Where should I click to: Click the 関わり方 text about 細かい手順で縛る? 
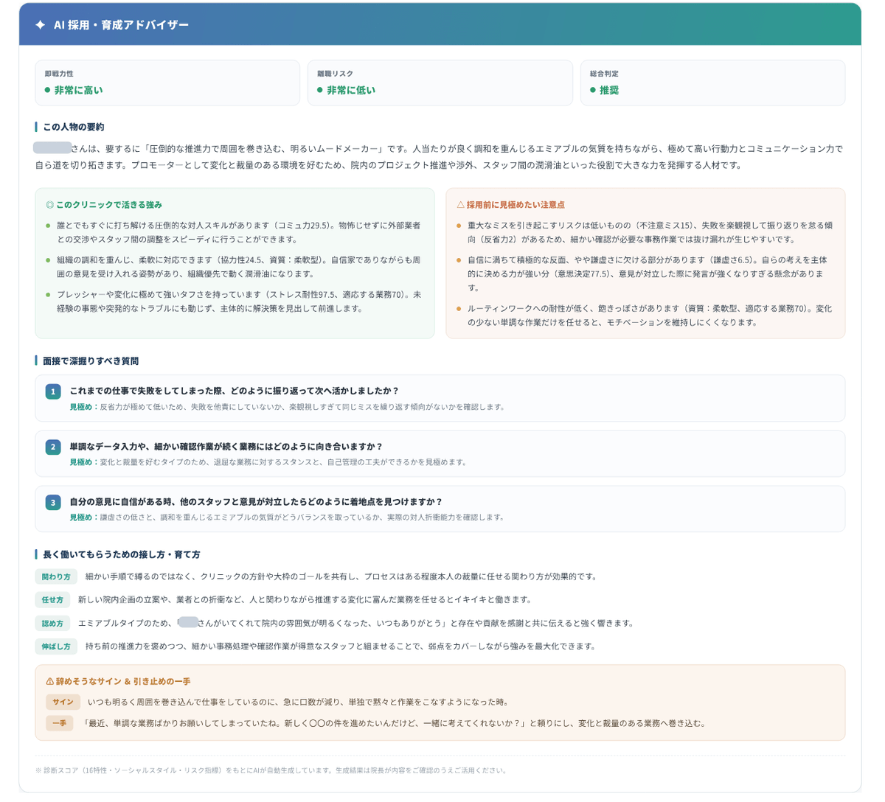coord(341,576)
